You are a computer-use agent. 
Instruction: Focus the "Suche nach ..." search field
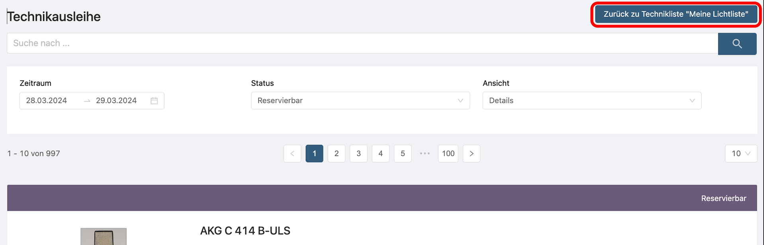point(362,43)
